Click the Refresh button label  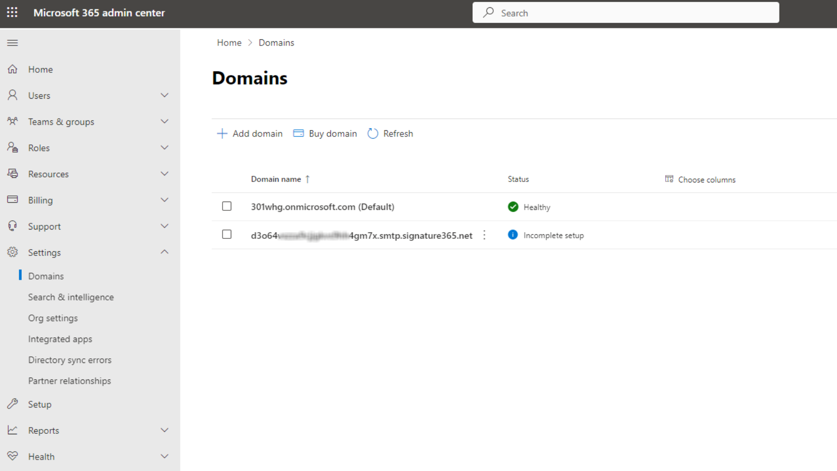pyautogui.click(x=398, y=133)
